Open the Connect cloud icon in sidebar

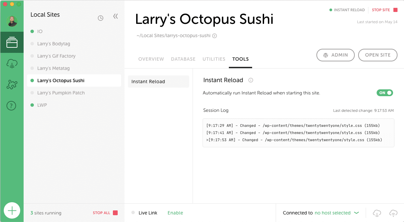click(x=12, y=63)
